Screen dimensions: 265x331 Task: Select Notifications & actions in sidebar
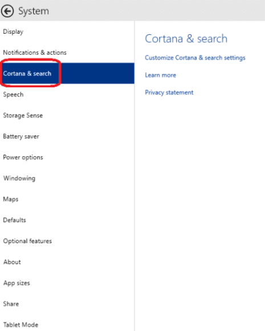pos(67,53)
